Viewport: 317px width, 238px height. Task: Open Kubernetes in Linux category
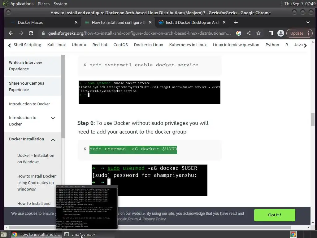pos(188,45)
